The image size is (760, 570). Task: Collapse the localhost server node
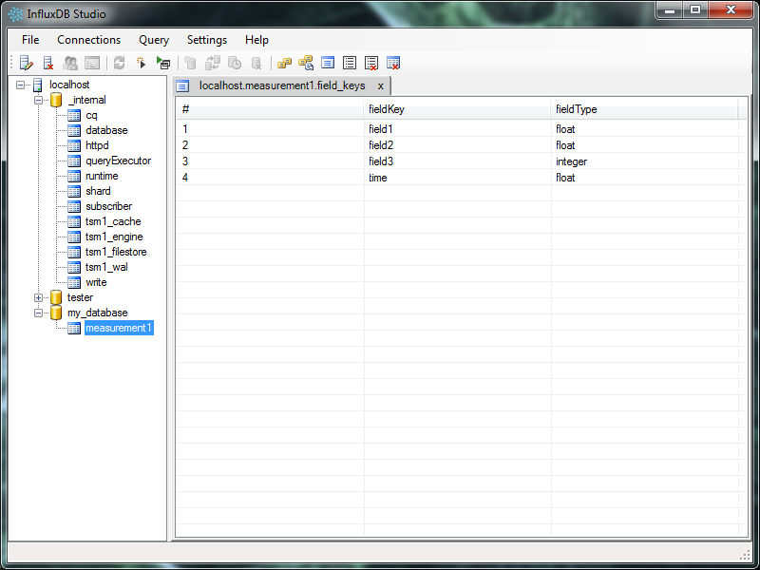click(20, 85)
